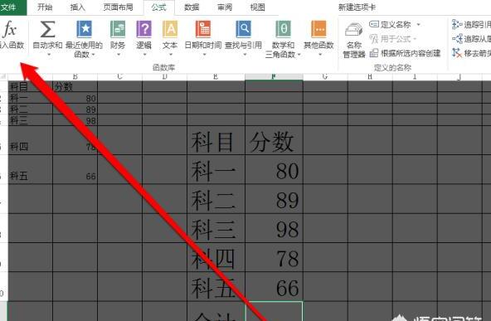The height and width of the screenshot is (321, 491).
Task: Select column F header
Action: click(274, 77)
